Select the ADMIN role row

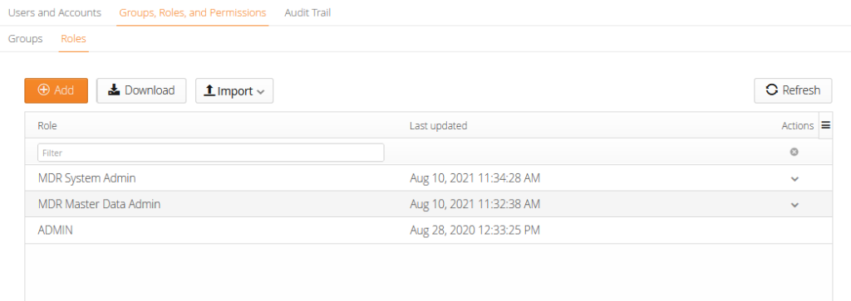point(428,230)
